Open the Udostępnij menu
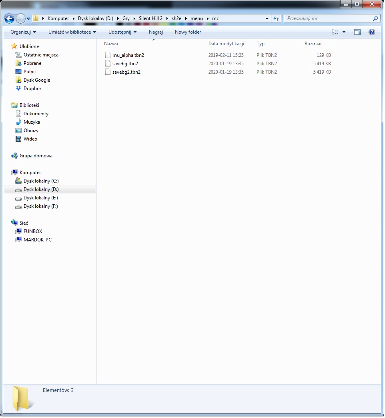The height and width of the screenshot is (418, 385). click(x=122, y=32)
